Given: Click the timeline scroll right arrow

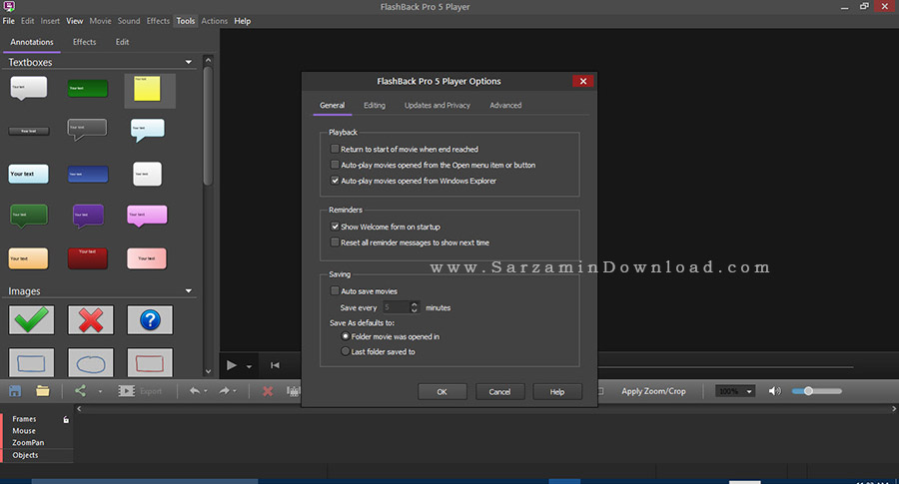Looking at the screenshot, I should 894,409.
